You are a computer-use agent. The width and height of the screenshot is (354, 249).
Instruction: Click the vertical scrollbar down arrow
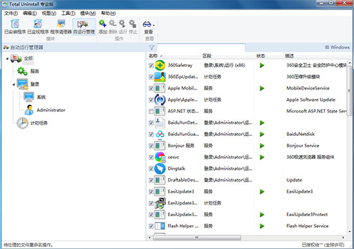(x=349, y=232)
